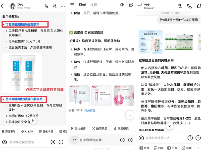Select the Kimi tab in the top bar
The height and width of the screenshot is (150, 201).
[x=82, y=4]
